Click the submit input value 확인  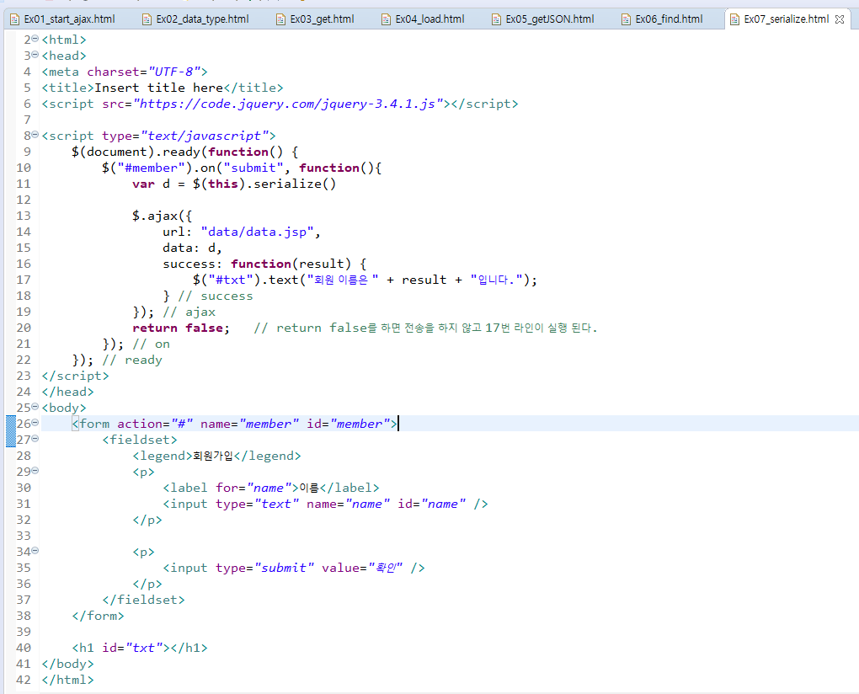tap(386, 568)
